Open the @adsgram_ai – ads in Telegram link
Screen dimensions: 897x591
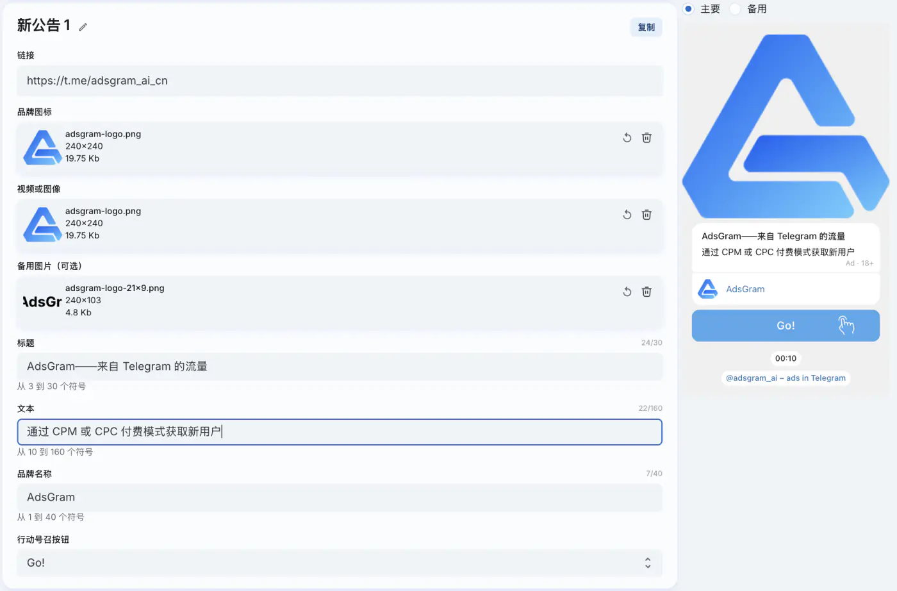pyautogui.click(x=786, y=378)
